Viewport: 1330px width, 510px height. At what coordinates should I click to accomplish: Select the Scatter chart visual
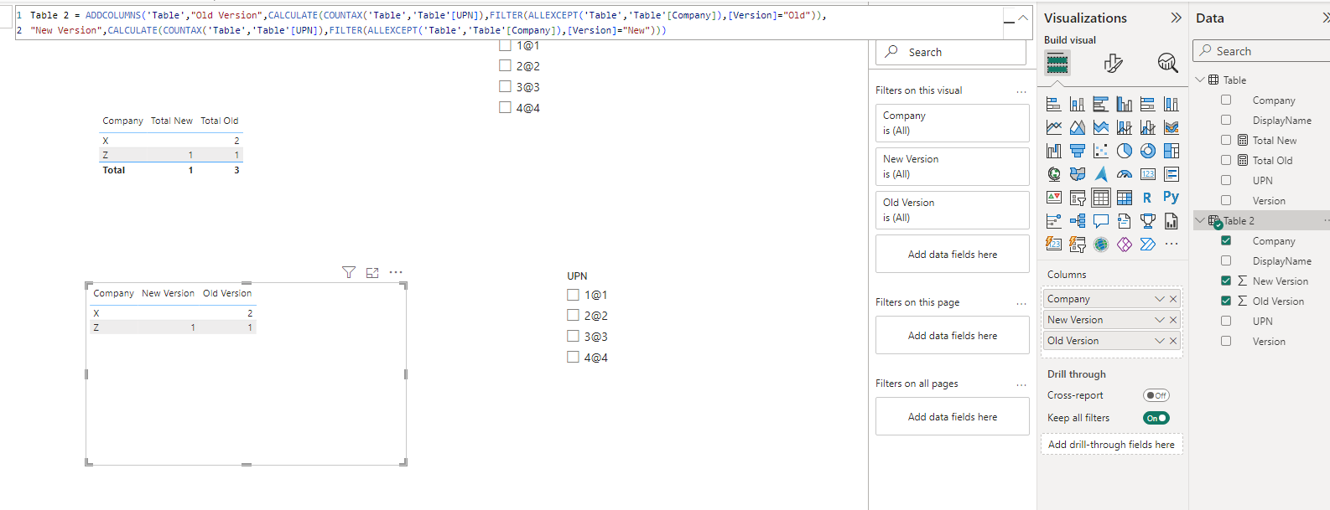tap(1101, 151)
